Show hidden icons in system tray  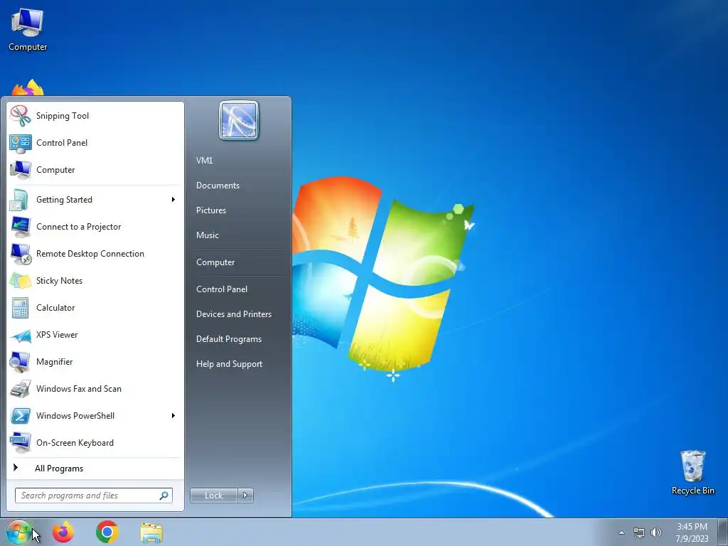click(621, 532)
